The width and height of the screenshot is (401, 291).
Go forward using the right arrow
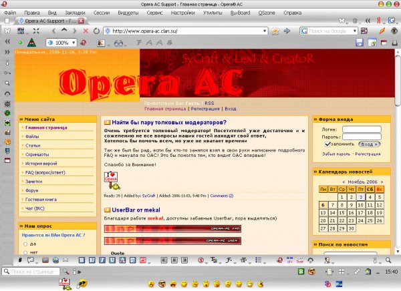point(74,31)
